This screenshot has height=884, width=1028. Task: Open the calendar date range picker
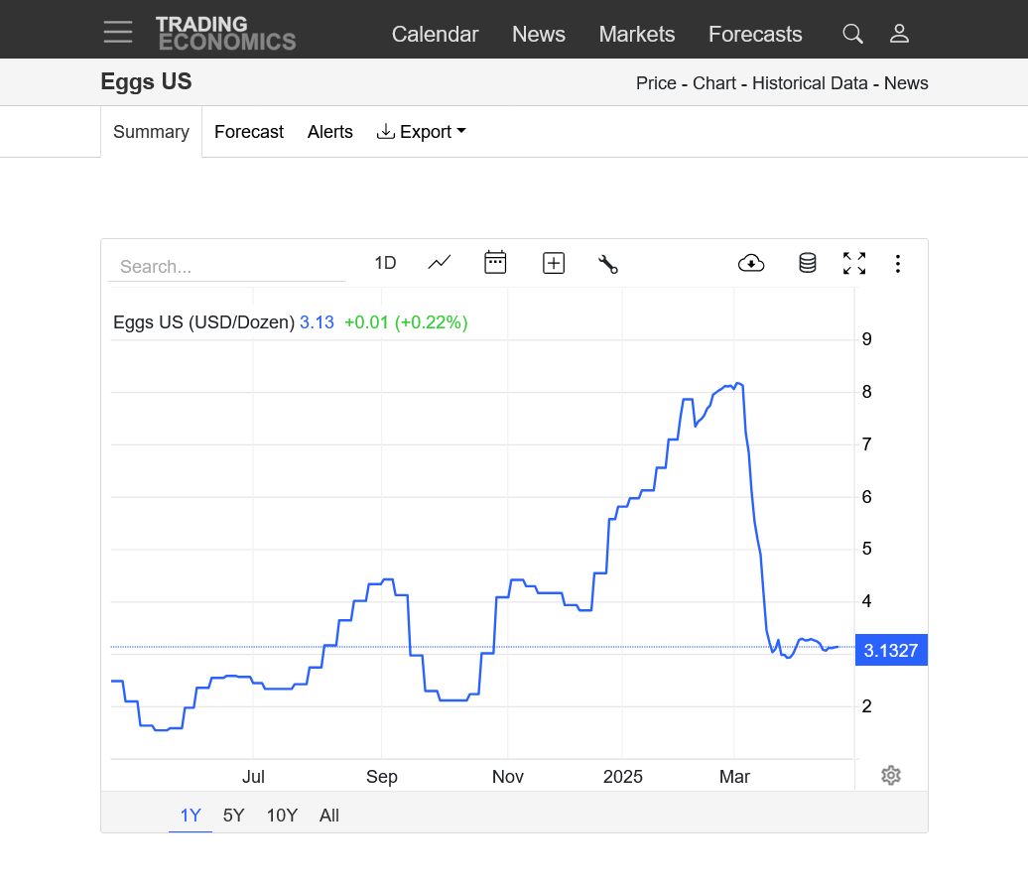pos(495,263)
